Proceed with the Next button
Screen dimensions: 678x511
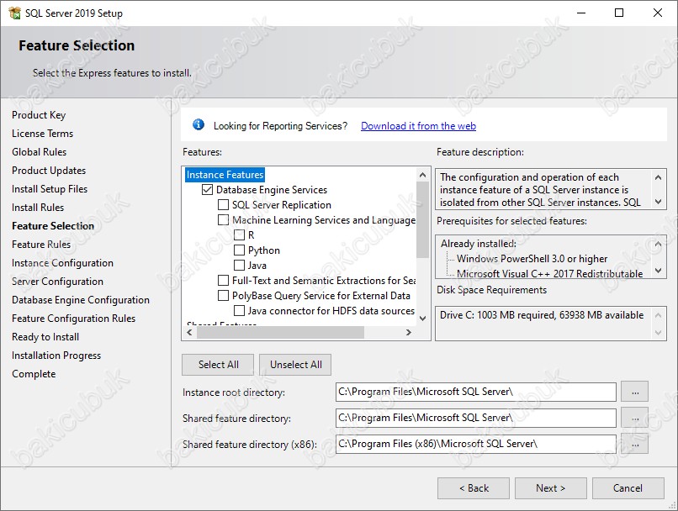[550, 488]
